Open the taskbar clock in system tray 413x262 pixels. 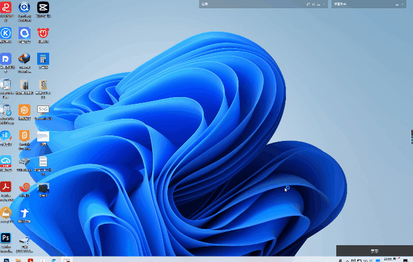(388, 259)
